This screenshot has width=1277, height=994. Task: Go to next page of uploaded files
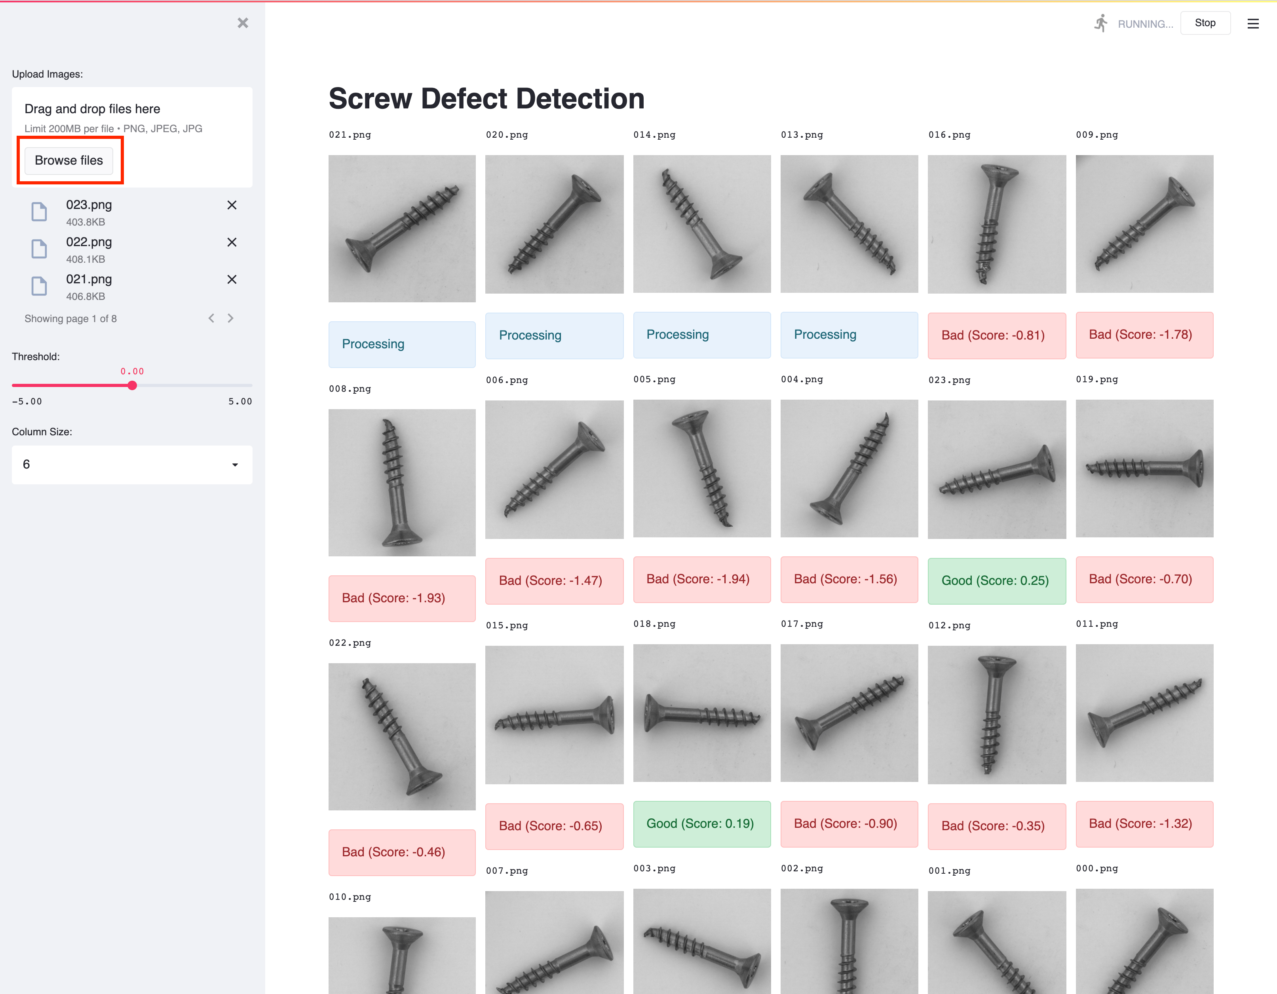point(230,319)
